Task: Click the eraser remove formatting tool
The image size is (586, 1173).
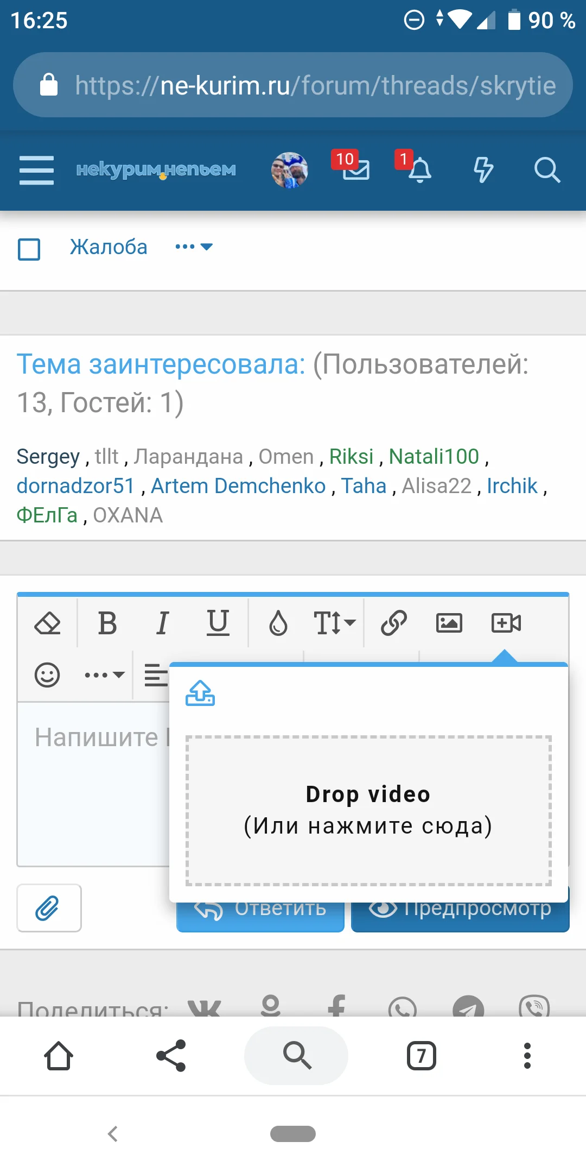Action: tap(47, 623)
